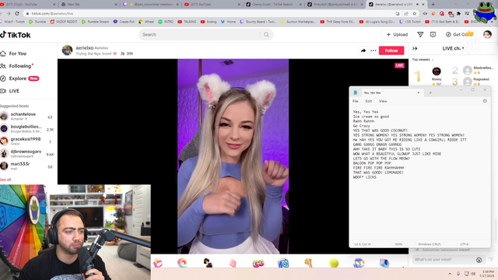Viewport: 498px width, 280px height.
Task: Reload the browser page
Action: (x=17, y=14)
